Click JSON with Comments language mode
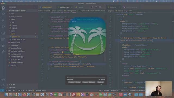This screenshot has height=98, width=174. (x=137, y=90)
